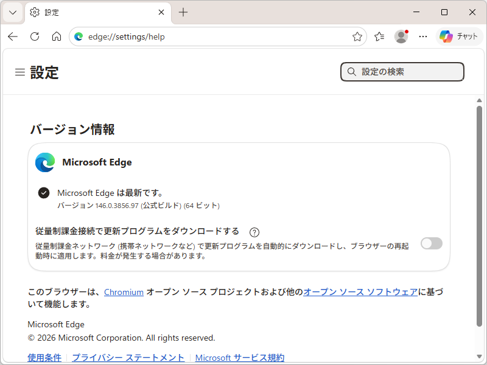The width and height of the screenshot is (487, 365).
Task: Click the site info icon in the address bar
Action: click(x=79, y=36)
